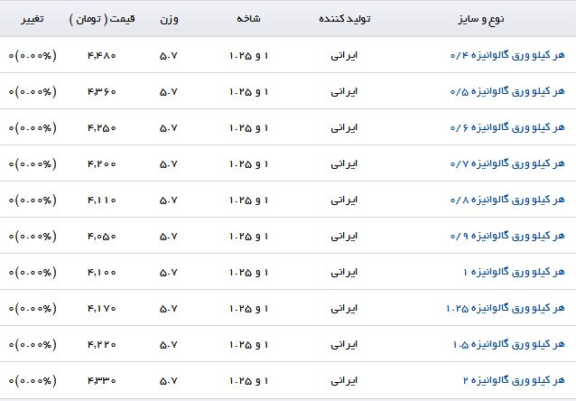
Task: Click change ۰(۰.۰۰%) in the ۰/۴ row
Action: tap(33, 55)
